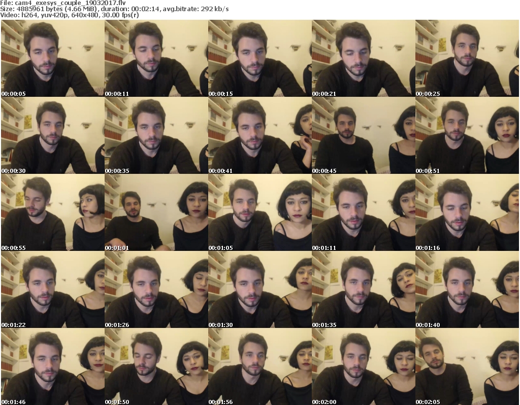520x405 pixels.
Task: Open the frame stamped 00:01:46
Action: [x=53, y=366]
